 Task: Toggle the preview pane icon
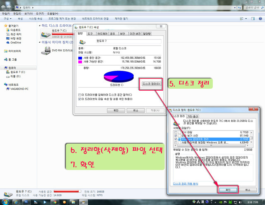[x=253, y=19]
